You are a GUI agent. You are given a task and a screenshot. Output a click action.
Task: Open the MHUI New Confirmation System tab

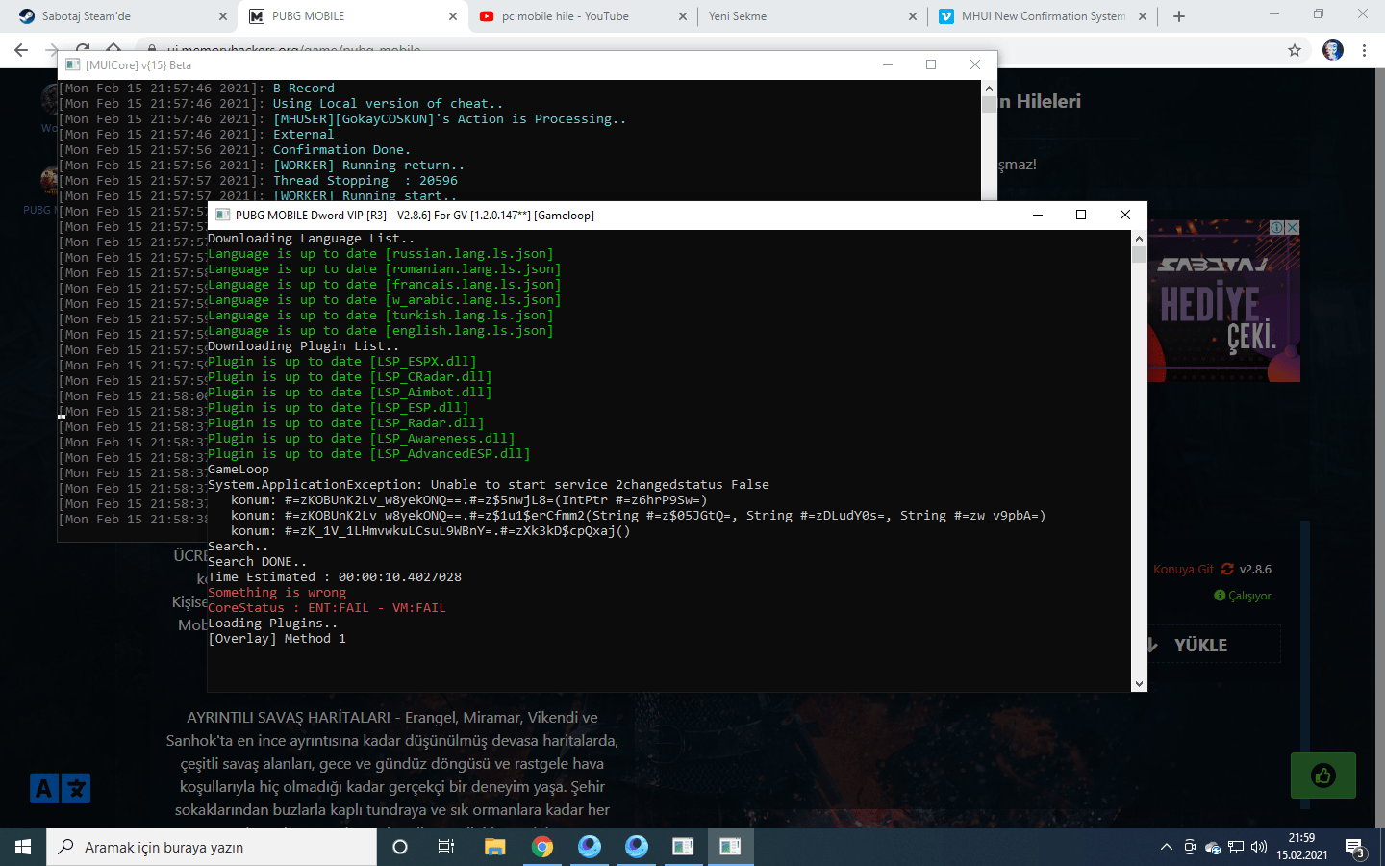click(1043, 16)
